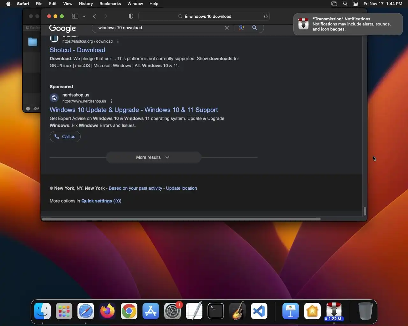Open options for shotcut.org result

pos(118,41)
